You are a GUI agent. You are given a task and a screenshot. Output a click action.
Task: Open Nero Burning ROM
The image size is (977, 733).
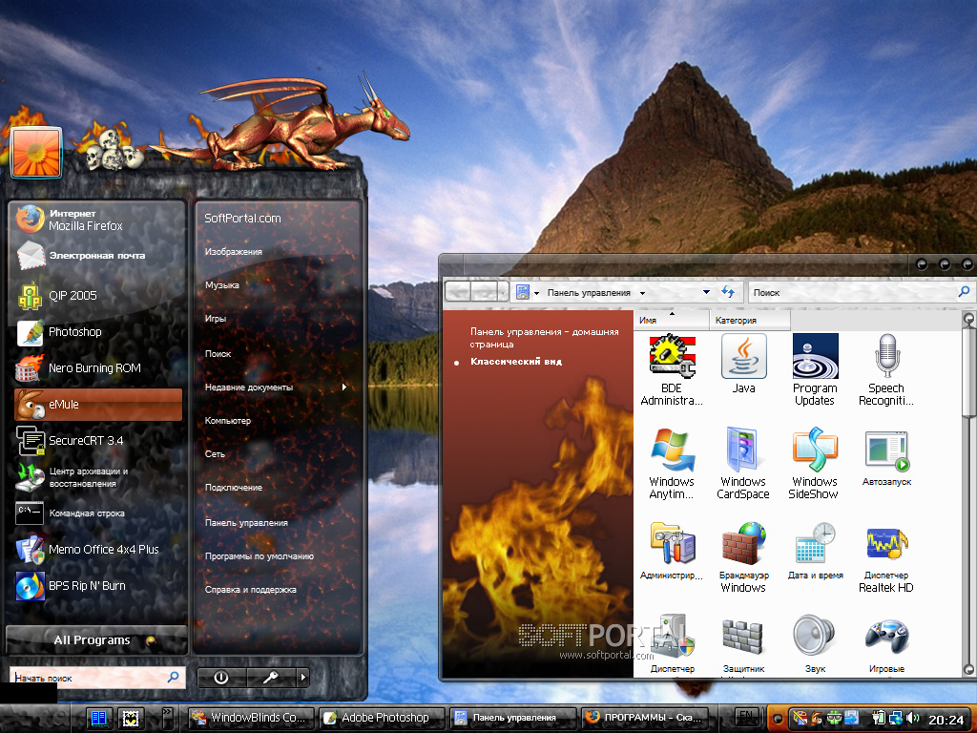[x=96, y=367]
